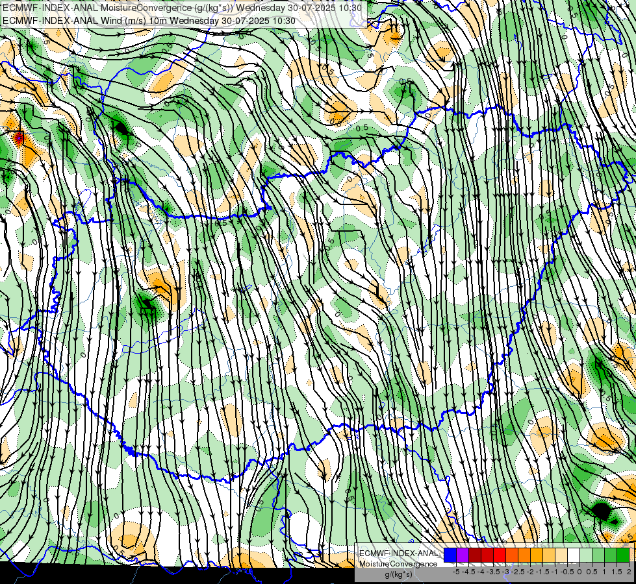Click the Wind (m/s) 10m title line
This screenshot has width=636, height=584.
click(x=149, y=21)
